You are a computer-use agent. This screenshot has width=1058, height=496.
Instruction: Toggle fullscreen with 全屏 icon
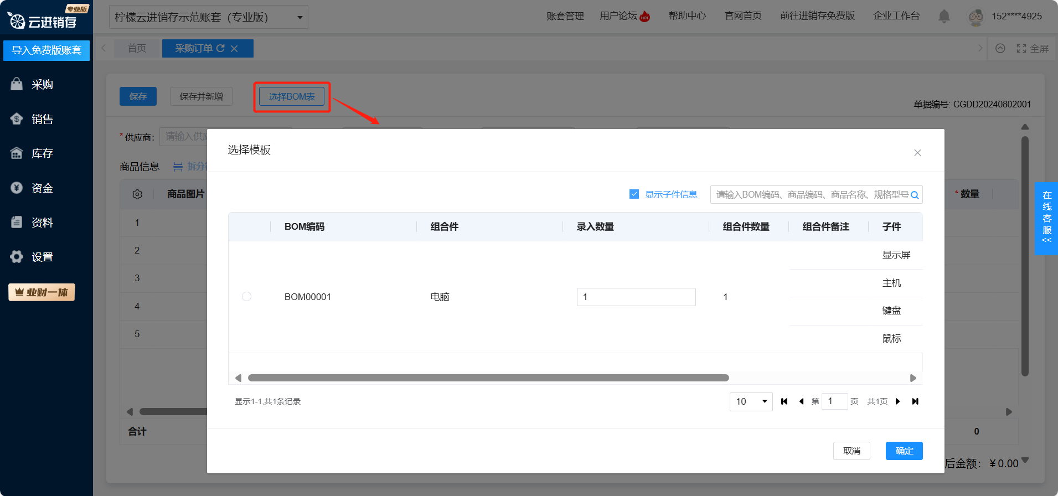tap(1033, 49)
